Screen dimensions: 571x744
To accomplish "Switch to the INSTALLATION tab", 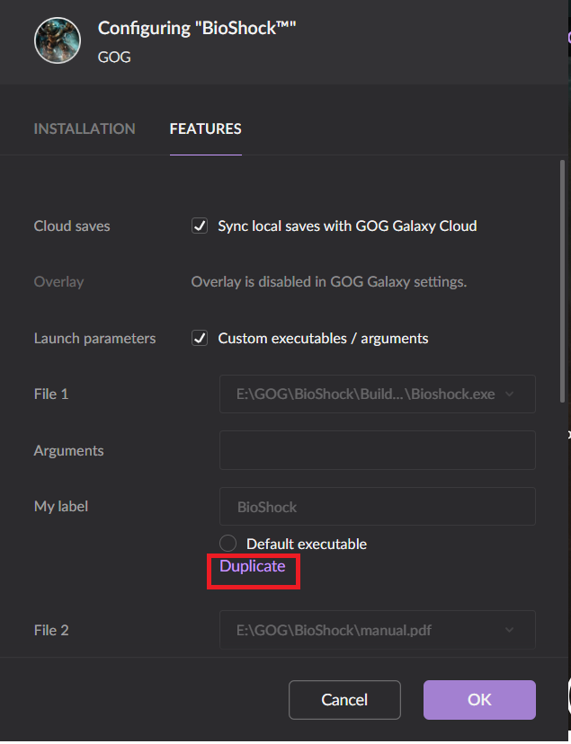I will 85,128.
